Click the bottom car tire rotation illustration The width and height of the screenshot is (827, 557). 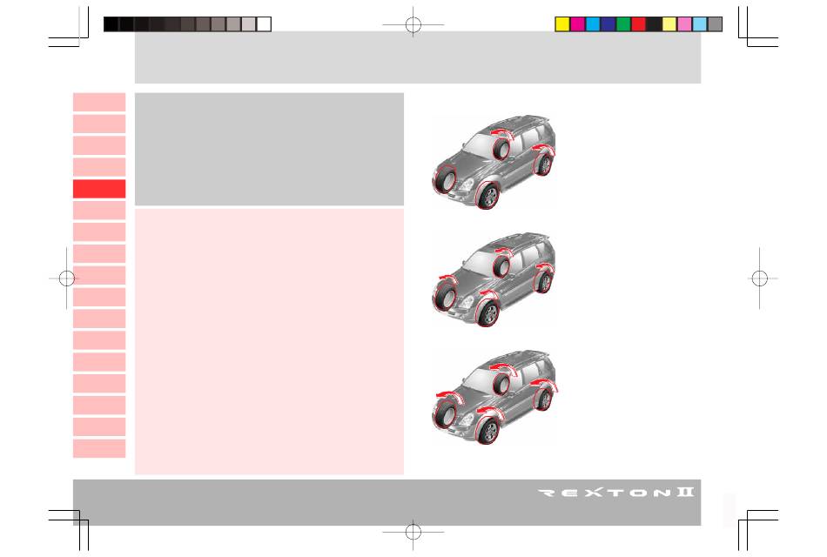tap(494, 397)
